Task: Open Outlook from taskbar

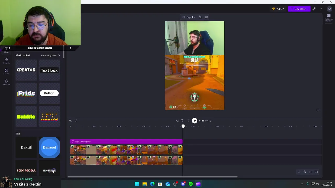Action: pos(167,184)
